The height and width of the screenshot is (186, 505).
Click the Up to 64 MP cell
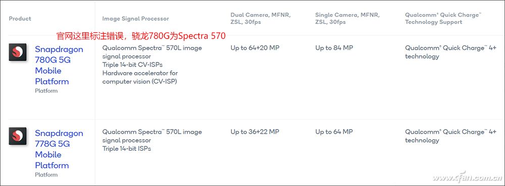coord(334,132)
